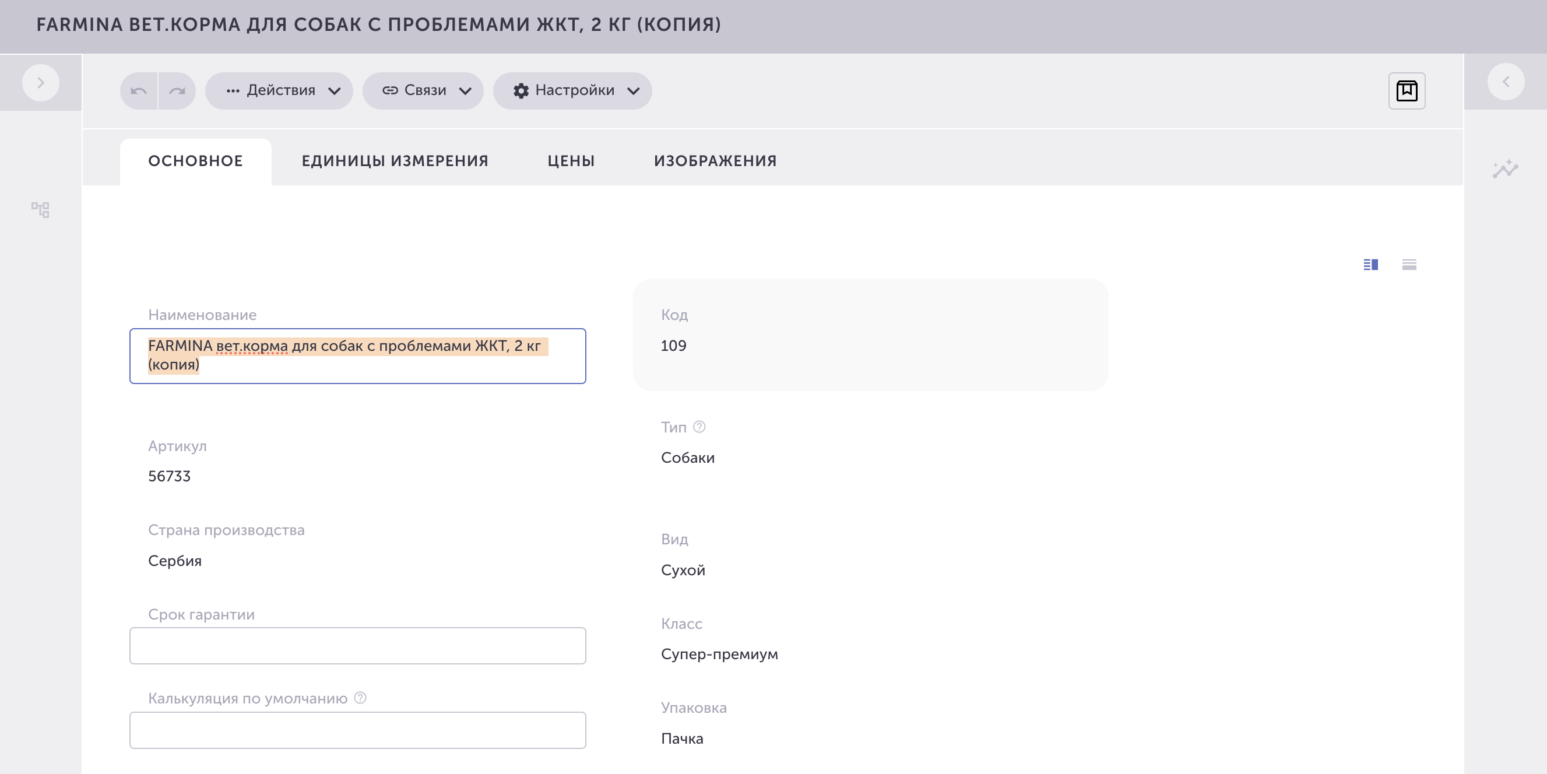
Task: Click the Упаковка value Пачка
Action: [682, 738]
